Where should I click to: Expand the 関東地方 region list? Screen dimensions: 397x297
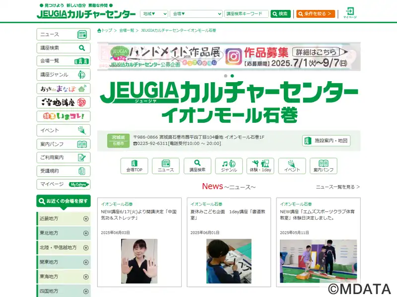tap(64, 262)
